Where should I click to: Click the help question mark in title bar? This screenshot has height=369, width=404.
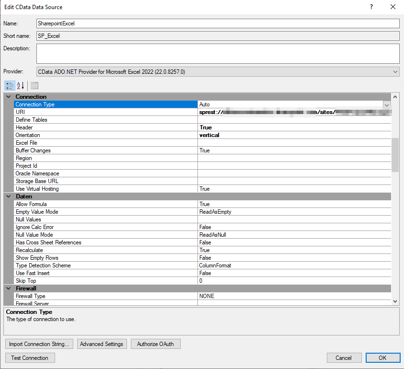[371, 7]
